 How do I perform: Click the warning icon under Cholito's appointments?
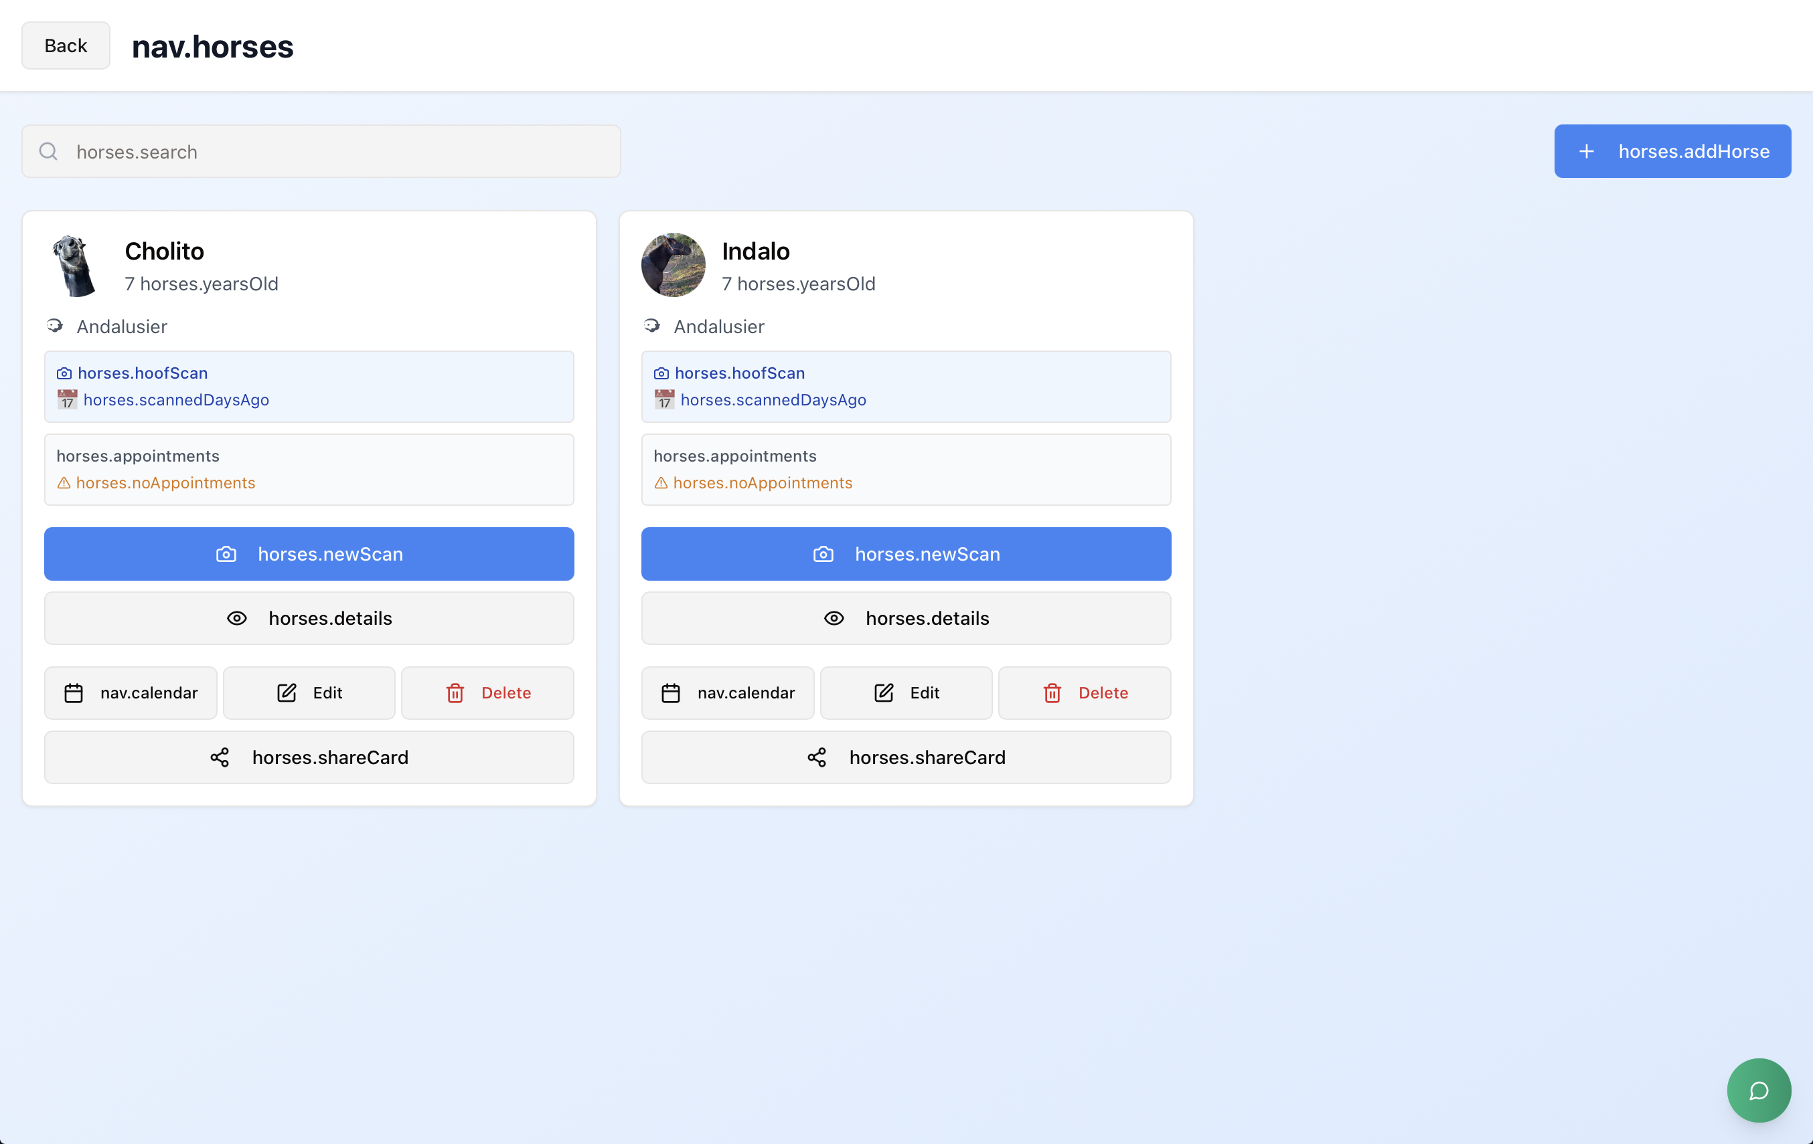(x=64, y=483)
